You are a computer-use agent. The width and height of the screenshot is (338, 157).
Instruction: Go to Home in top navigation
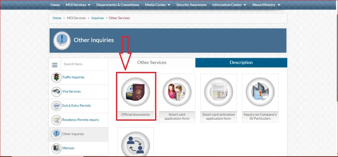(55, 5)
